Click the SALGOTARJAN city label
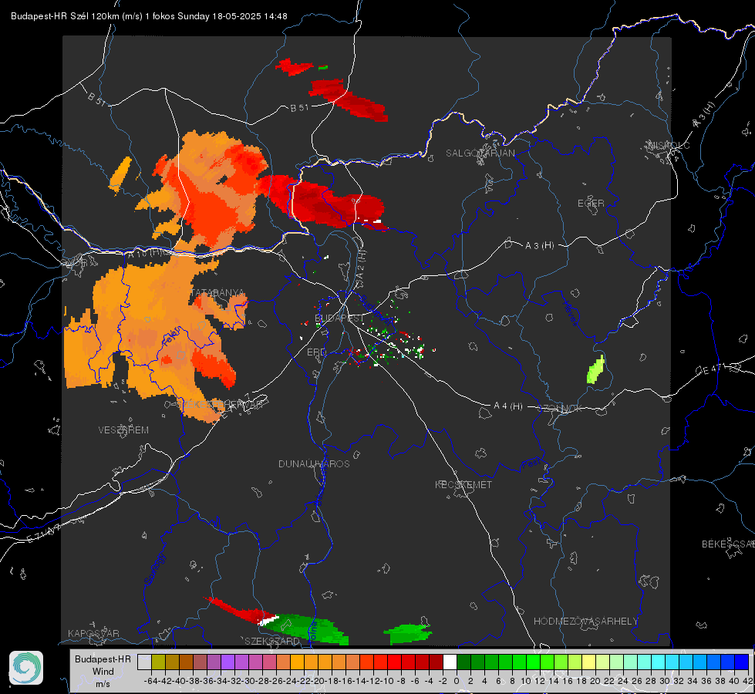The height and width of the screenshot is (694, 755). tap(480, 153)
